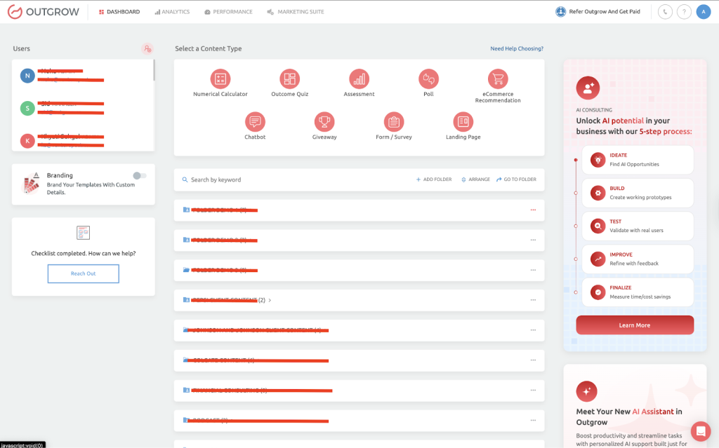Choose the Form / Survey icon

(394, 122)
